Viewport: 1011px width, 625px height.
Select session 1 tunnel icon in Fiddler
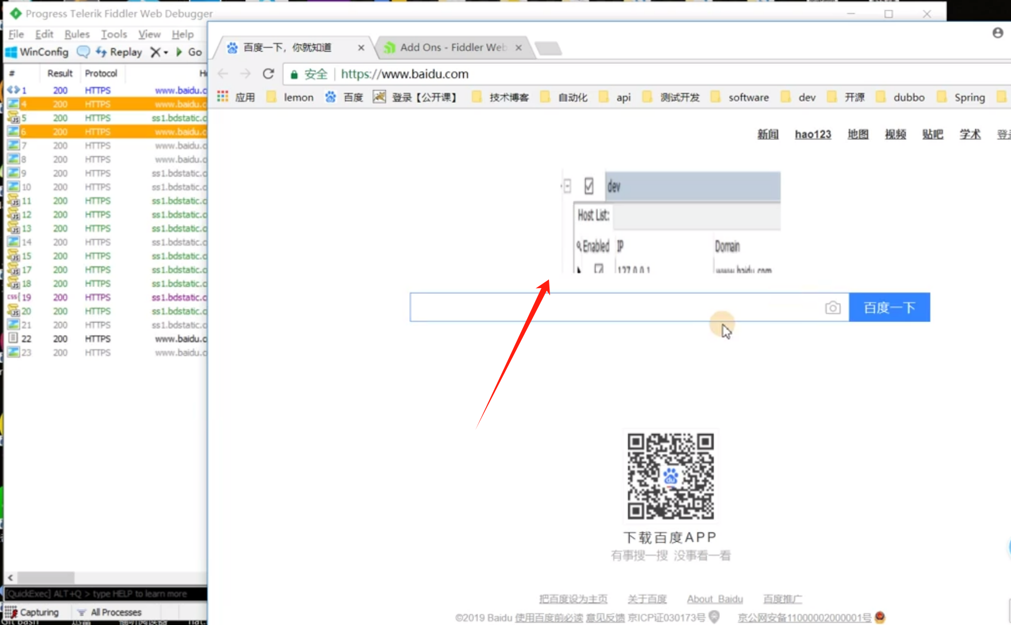(13, 90)
